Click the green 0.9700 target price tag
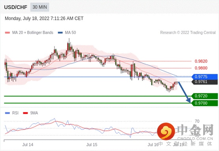The image size is (219, 151). [x=205, y=103]
